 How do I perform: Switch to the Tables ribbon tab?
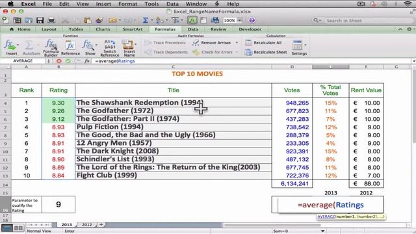click(x=76, y=29)
